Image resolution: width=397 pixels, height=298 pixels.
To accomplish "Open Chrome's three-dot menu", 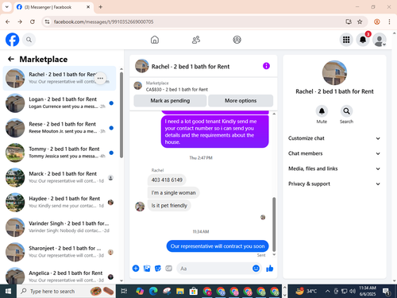I will pos(389,21).
